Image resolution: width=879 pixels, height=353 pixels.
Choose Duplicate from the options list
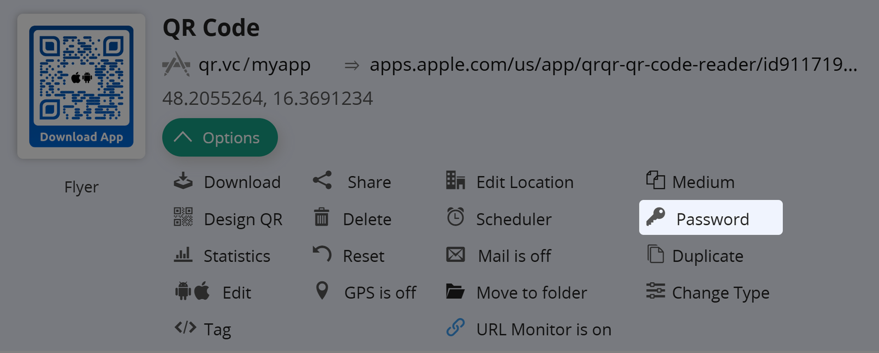(707, 256)
